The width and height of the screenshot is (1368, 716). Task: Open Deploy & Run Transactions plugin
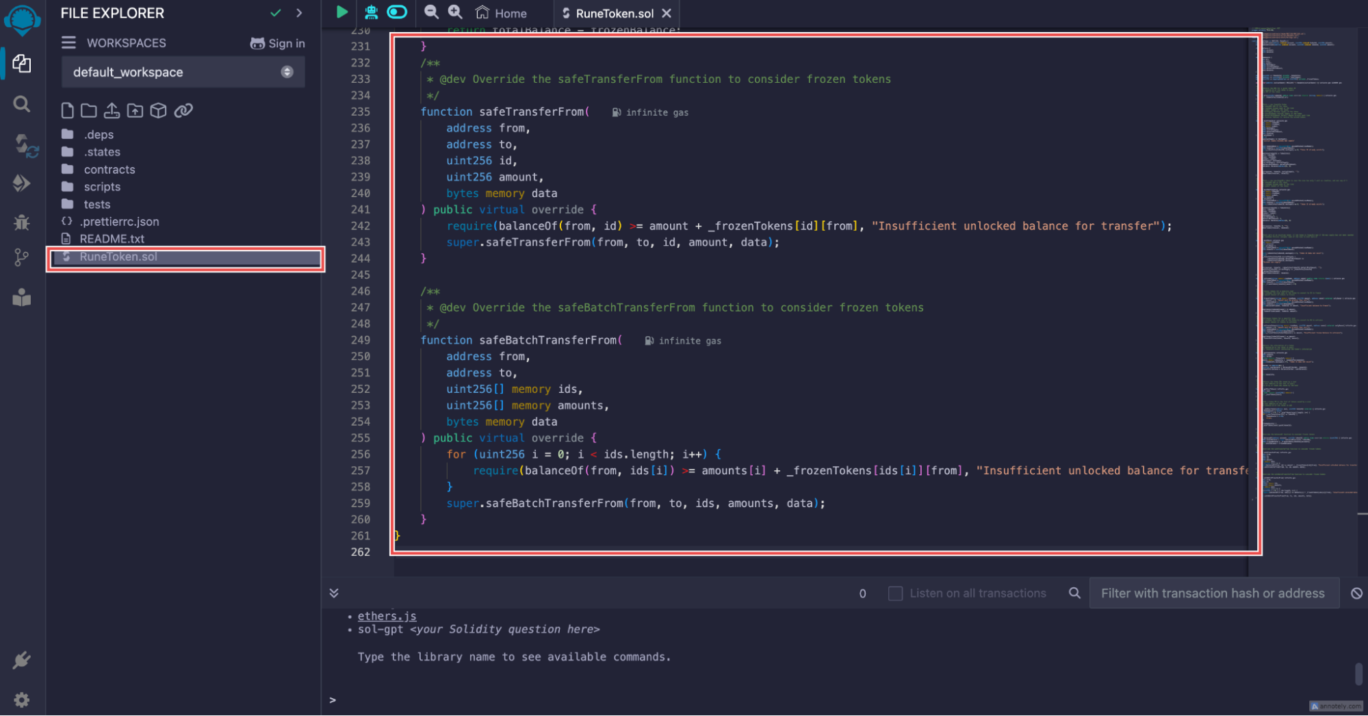(22, 183)
